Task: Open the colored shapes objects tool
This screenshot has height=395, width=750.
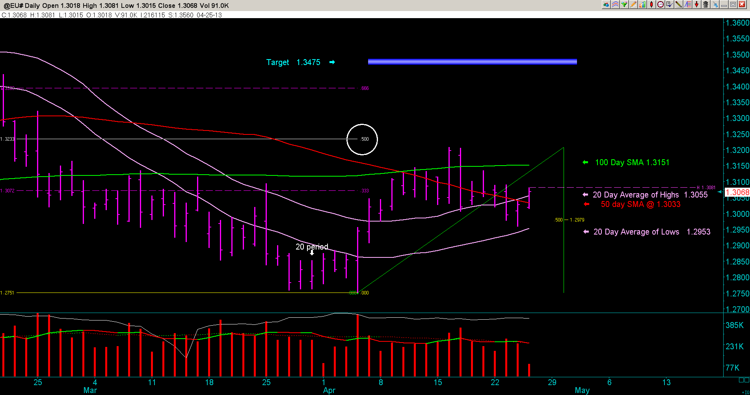Action: point(606,4)
